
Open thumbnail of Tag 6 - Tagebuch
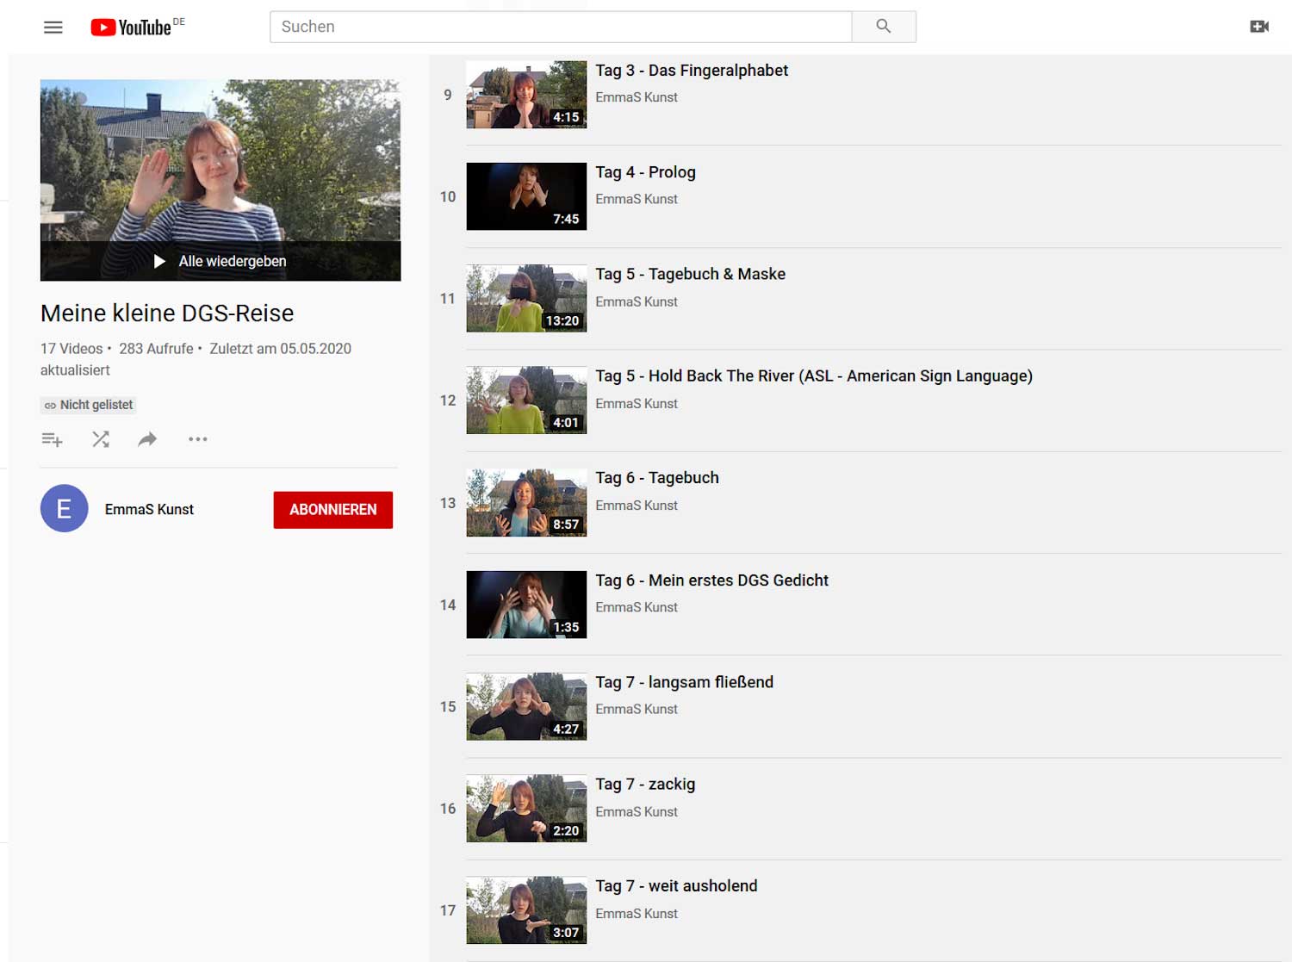526,503
